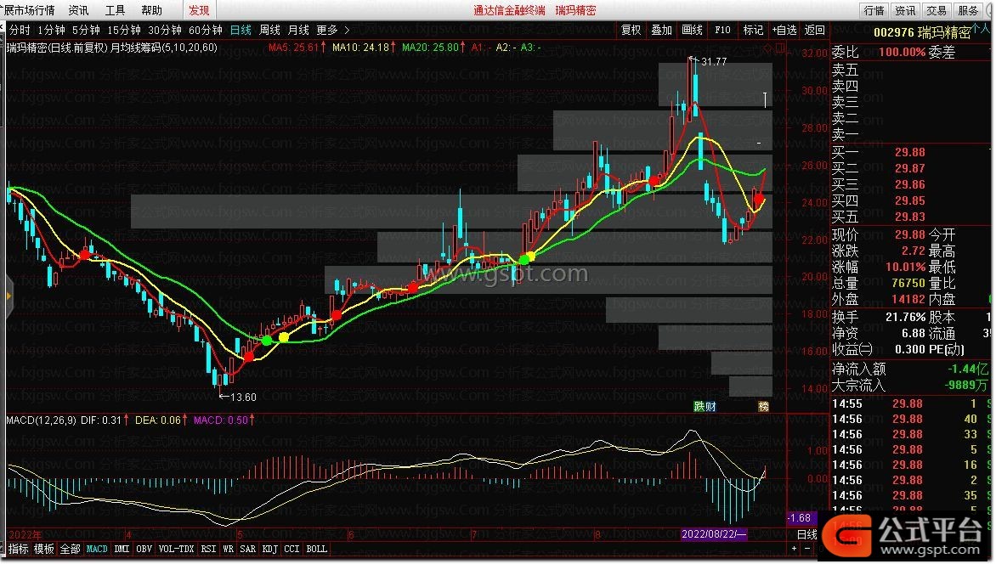Image resolution: width=996 pixels, height=564 pixels.
Task: Click the 31.77 high price label
Action: 713,62
